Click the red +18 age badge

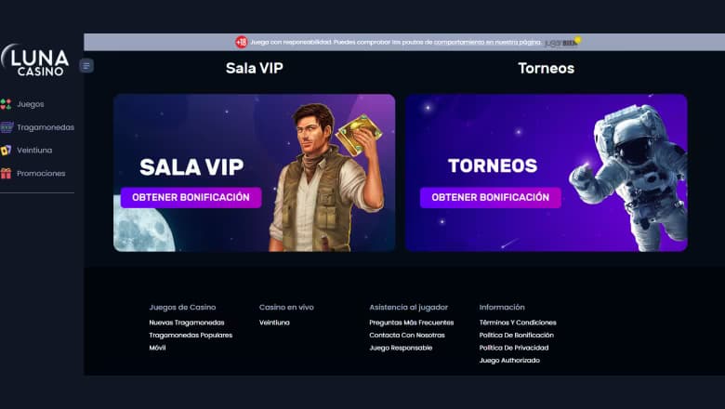pos(242,42)
